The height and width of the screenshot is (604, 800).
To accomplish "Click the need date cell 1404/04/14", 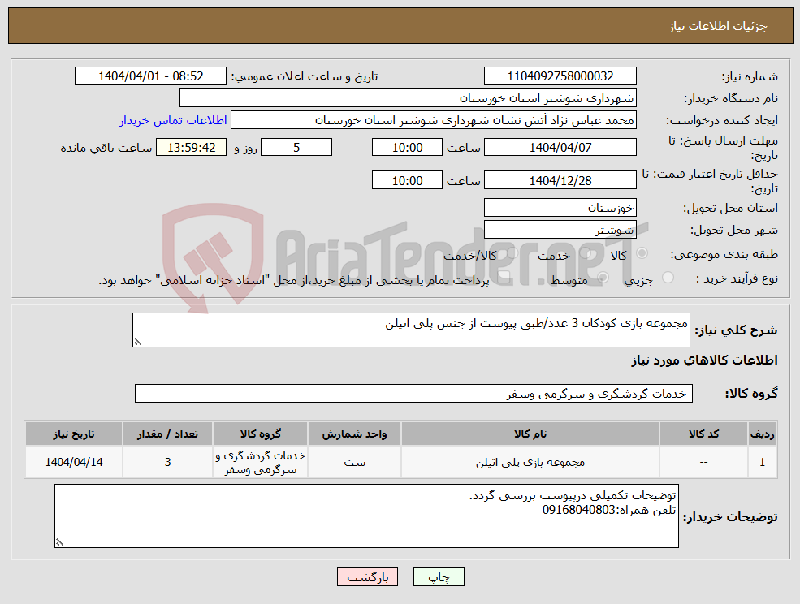I will point(74,462).
